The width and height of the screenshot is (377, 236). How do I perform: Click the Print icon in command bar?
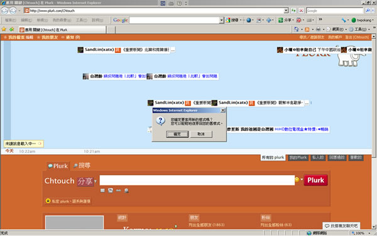tap(318, 30)
